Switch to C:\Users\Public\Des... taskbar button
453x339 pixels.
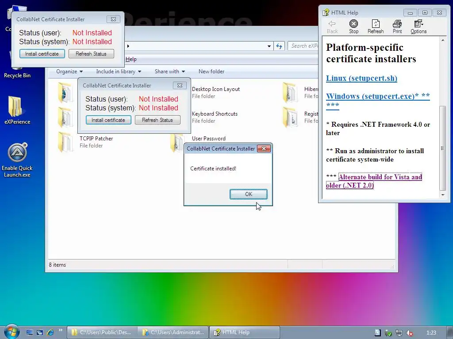[102, 332]
